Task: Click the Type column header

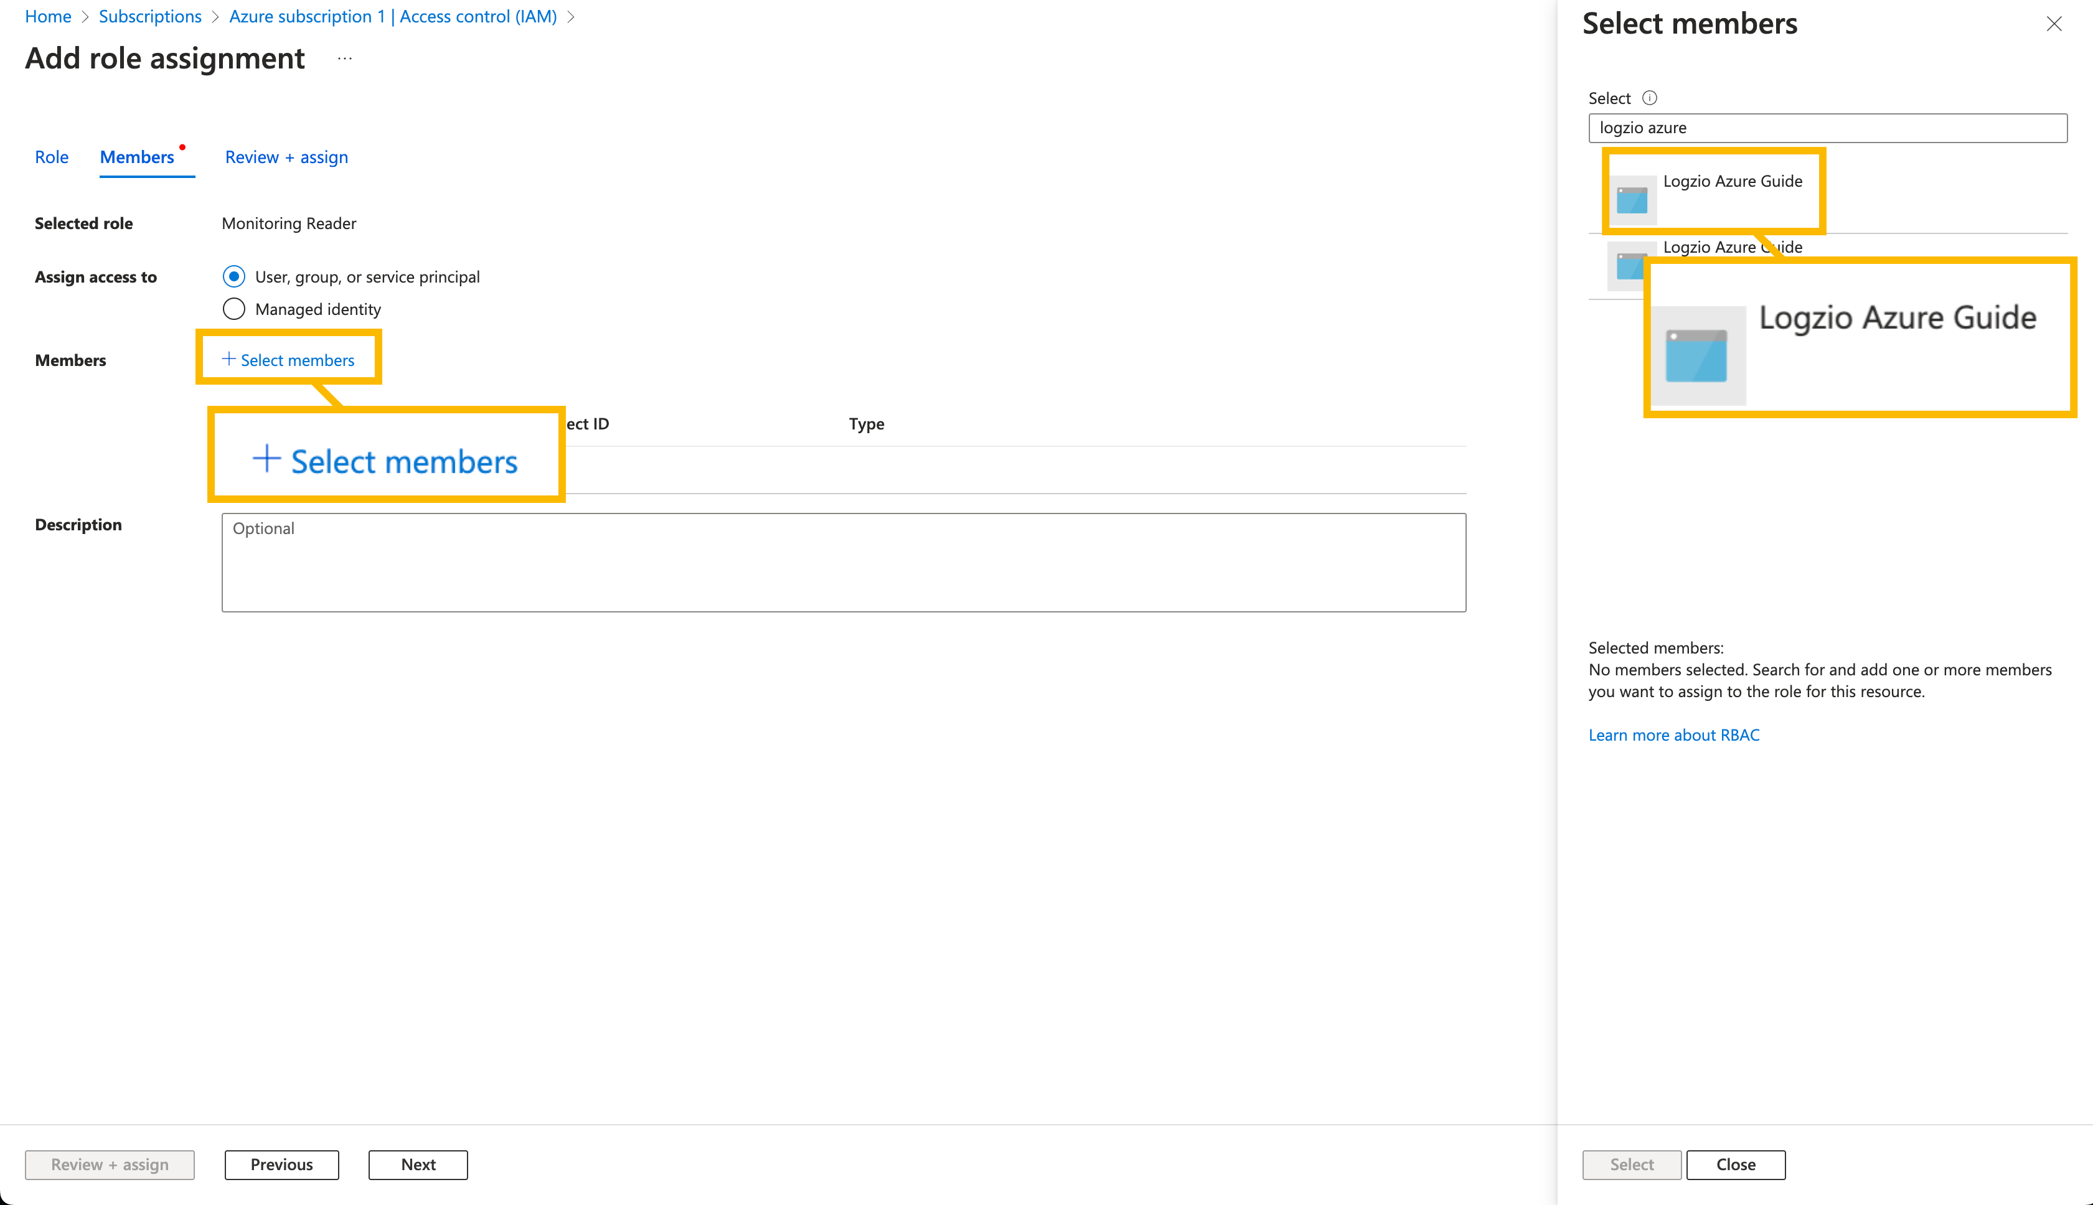Action: tap(867, 424)
